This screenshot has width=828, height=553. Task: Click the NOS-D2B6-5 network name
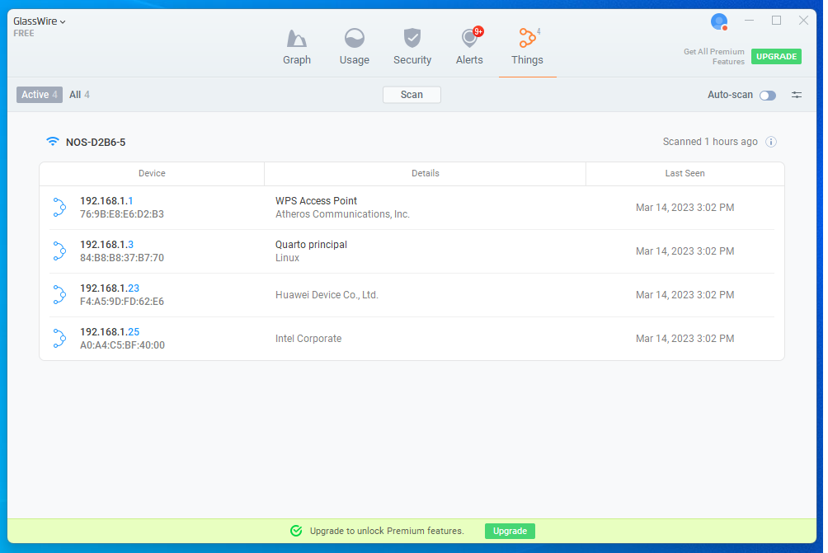tap(96, 143)
